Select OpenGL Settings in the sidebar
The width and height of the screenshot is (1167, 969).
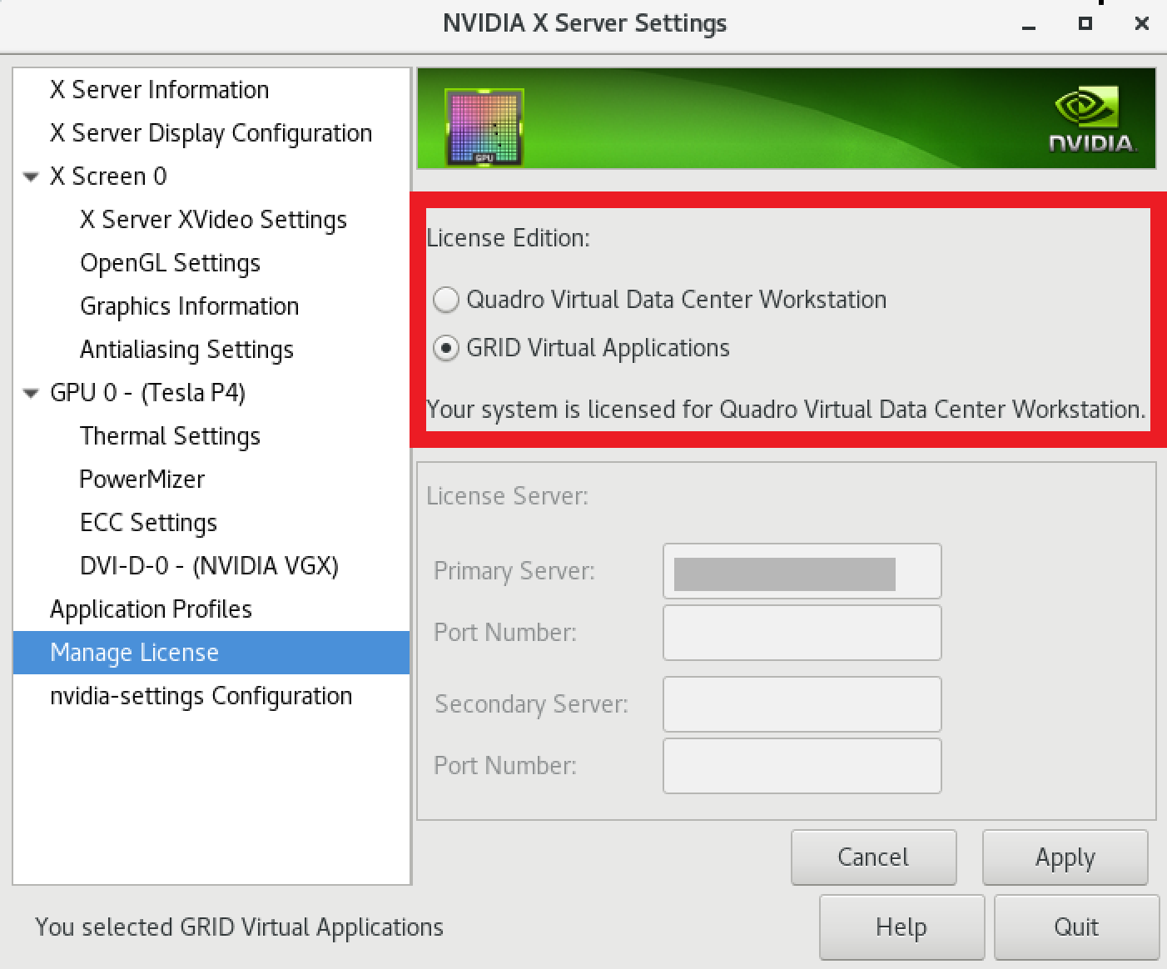tap(170, 263)
